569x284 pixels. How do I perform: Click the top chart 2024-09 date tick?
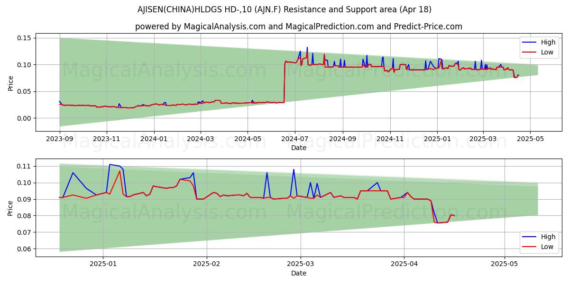(342, 140)
